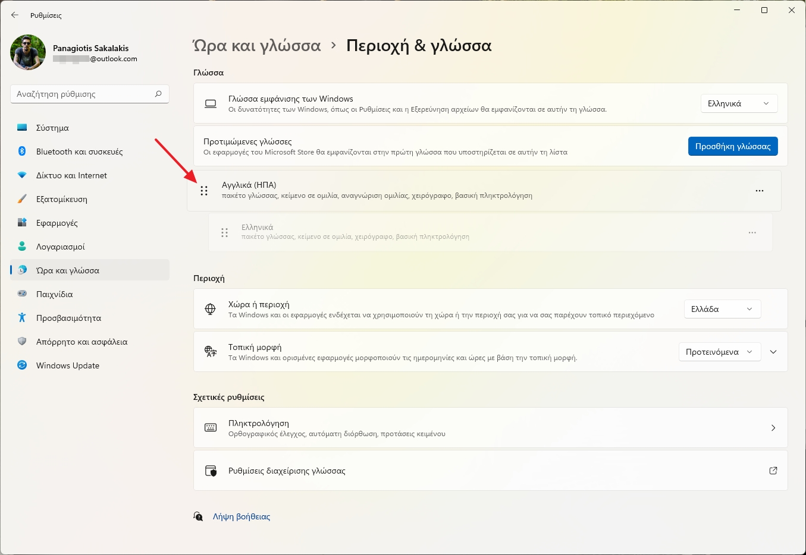Open Bluetooth και συσκευές section
806x555 pixels.
[79, 152]
